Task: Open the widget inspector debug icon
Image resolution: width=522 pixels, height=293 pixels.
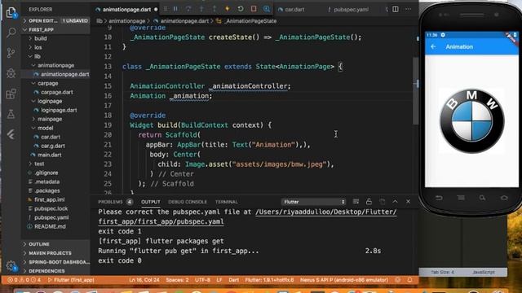Action: pos(267,9)
